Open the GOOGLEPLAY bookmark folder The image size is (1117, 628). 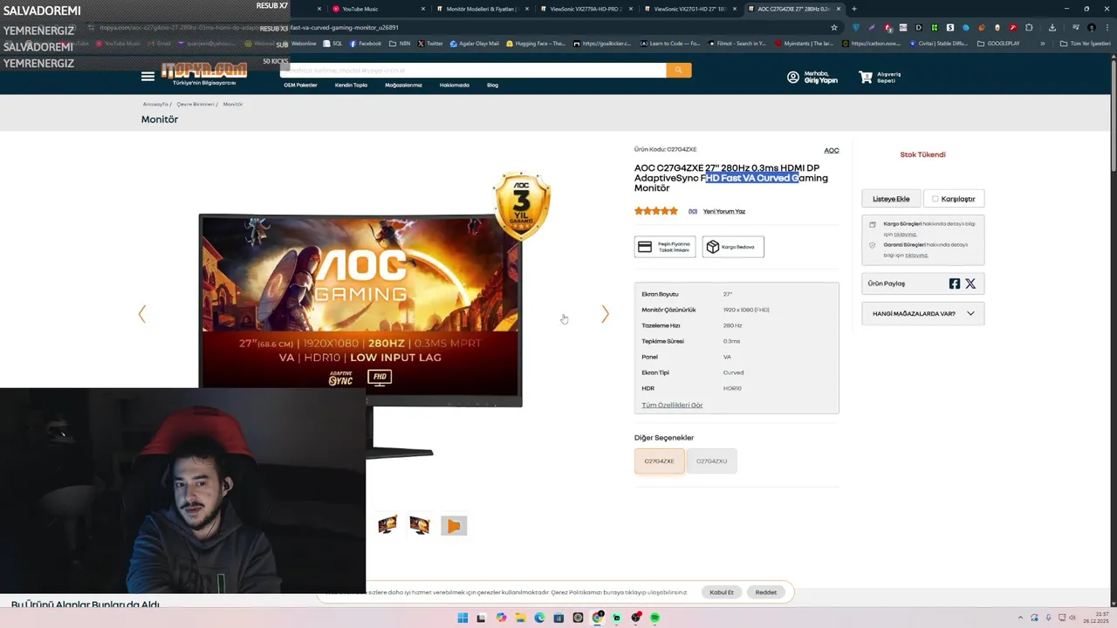(x=998, y=43)
